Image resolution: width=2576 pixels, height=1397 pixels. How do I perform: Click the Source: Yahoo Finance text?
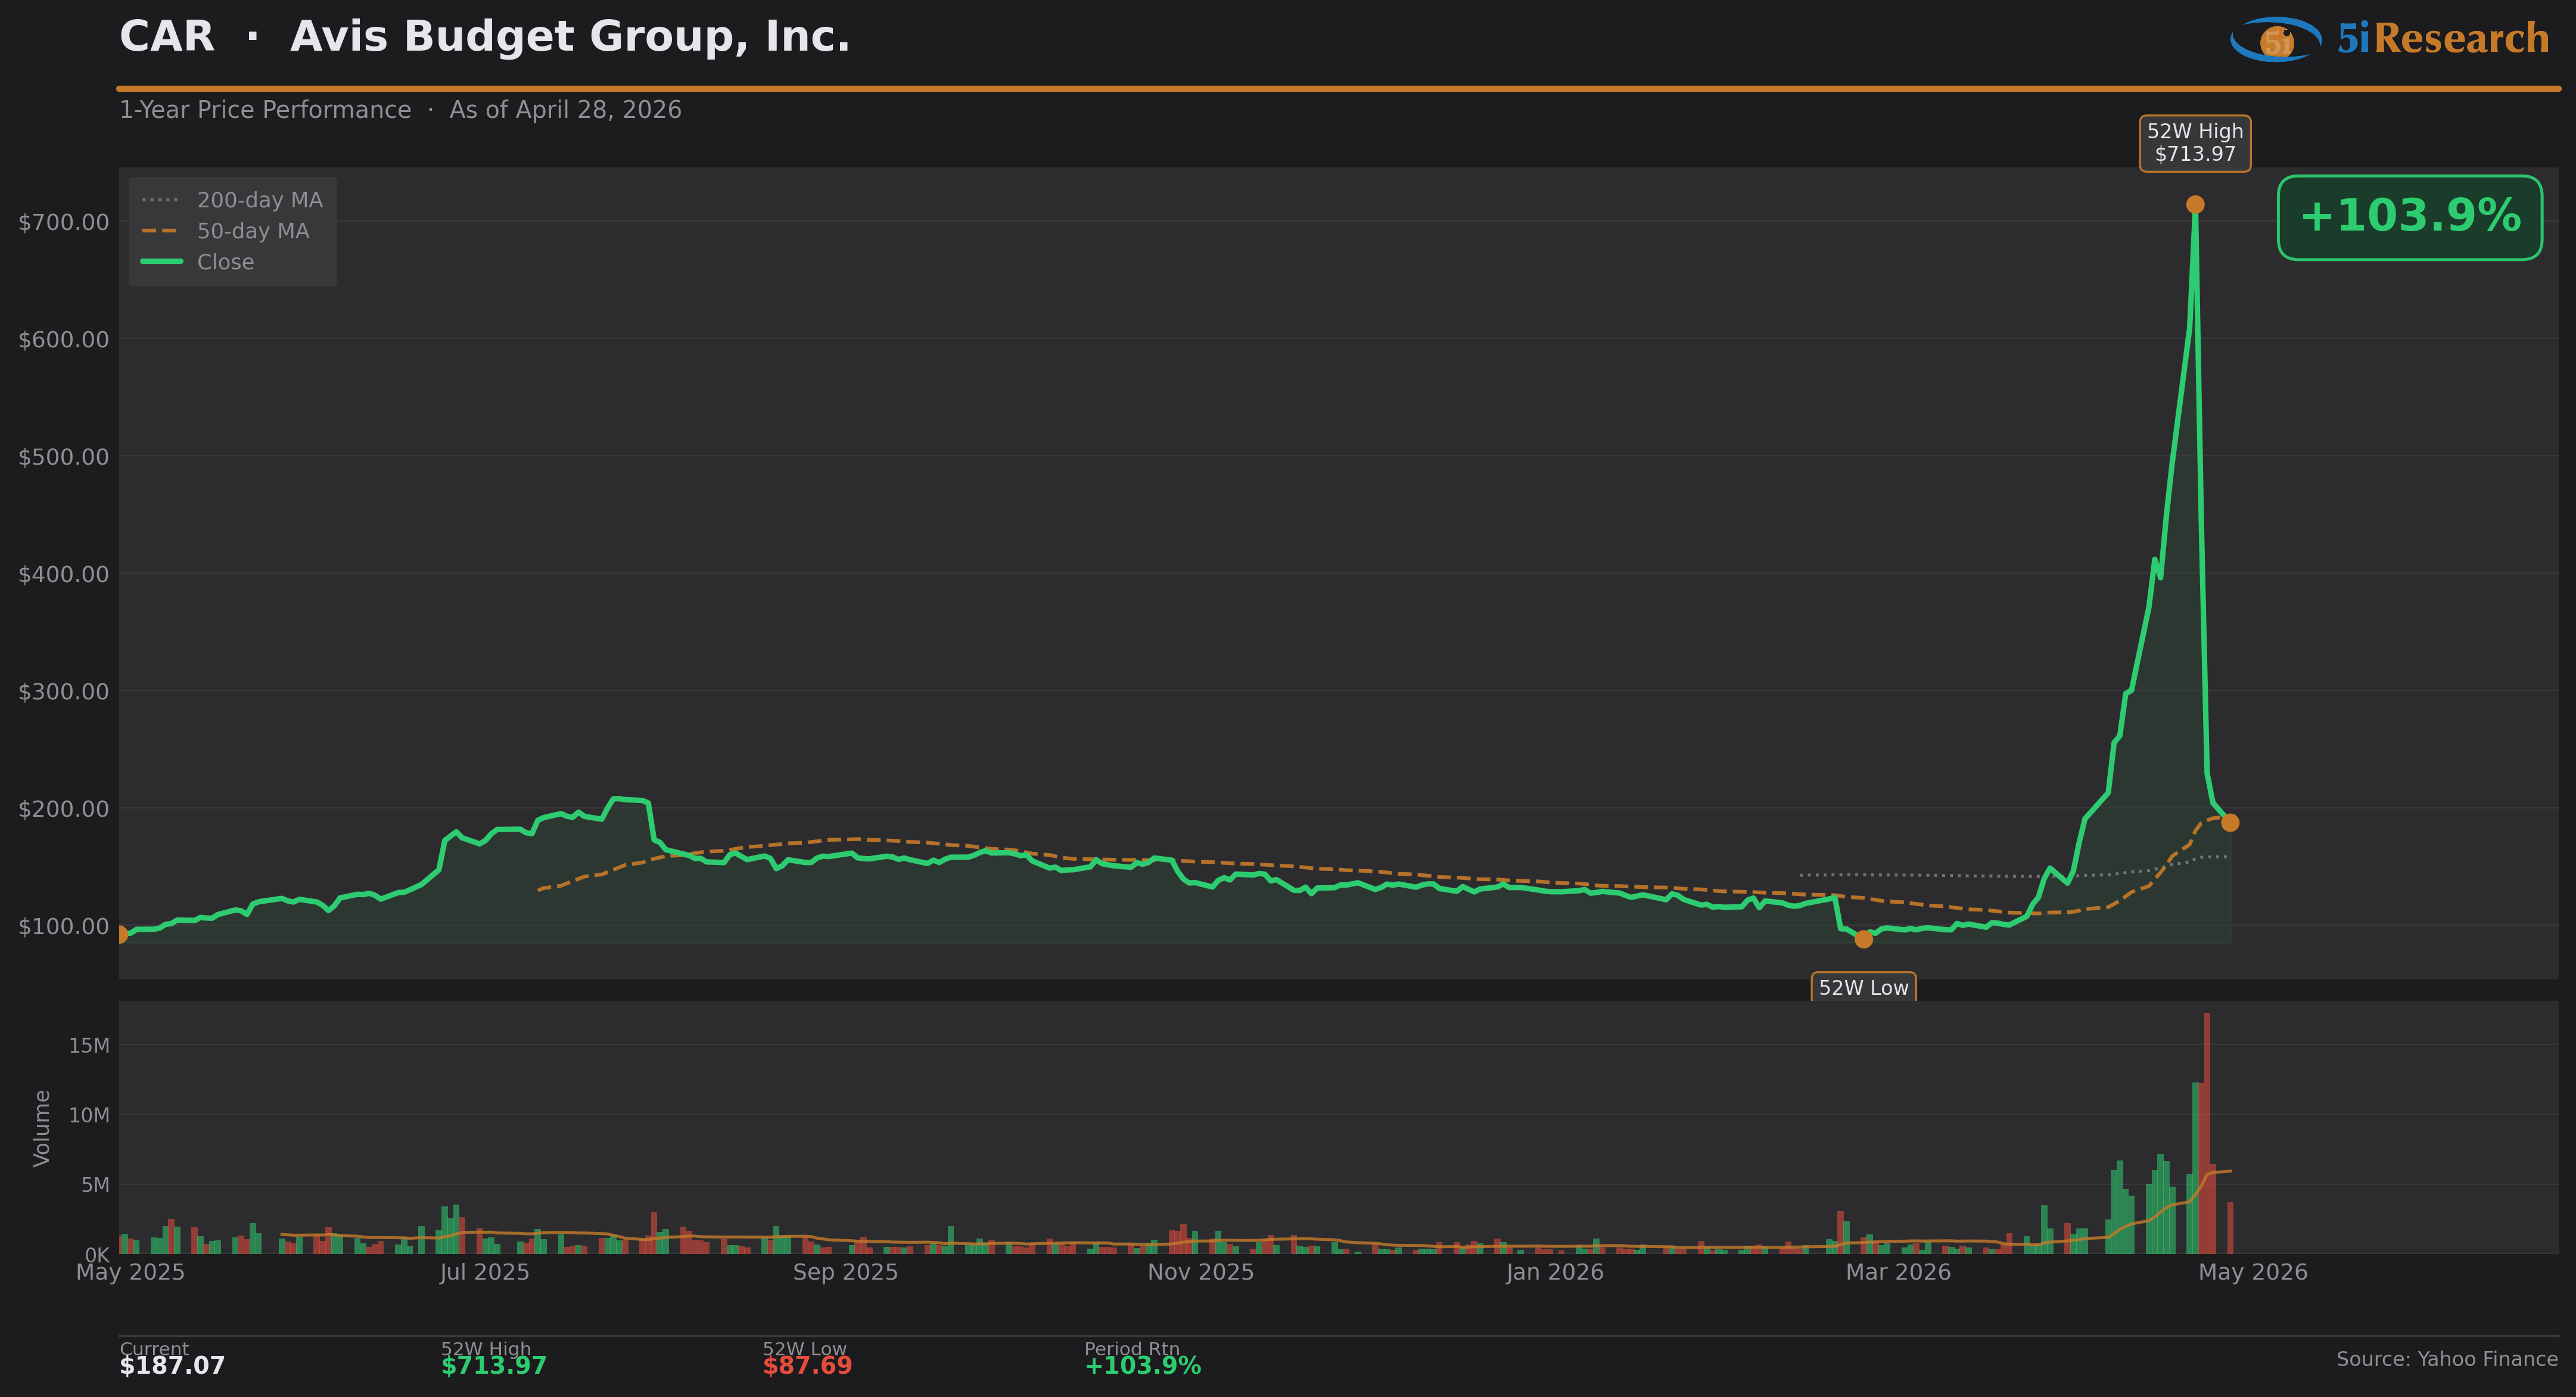pyautogui.click(x=2446, y=1359)
